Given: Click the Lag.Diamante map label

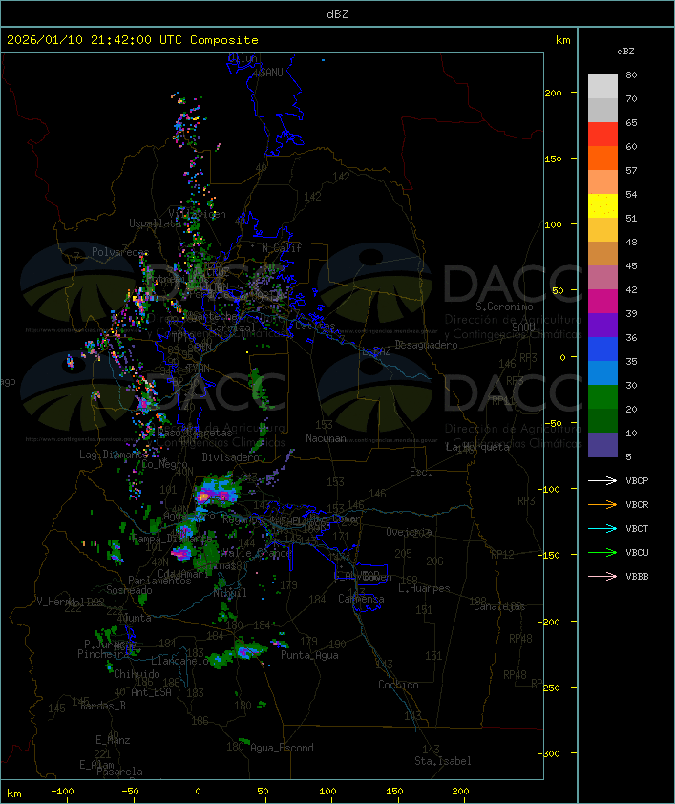Looking at the screenshot, I should coord(114,455).
